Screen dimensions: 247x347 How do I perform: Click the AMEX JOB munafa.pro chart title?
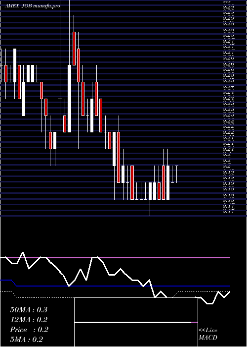(32, 6)
